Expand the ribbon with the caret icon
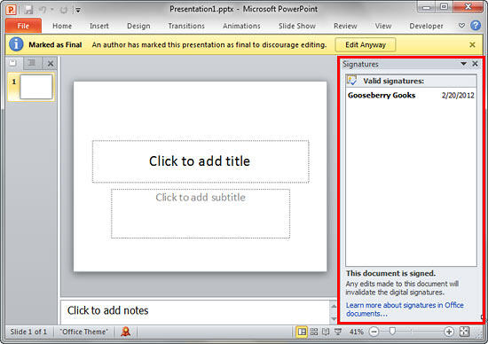The image size is (488, 344). [462, 26]
